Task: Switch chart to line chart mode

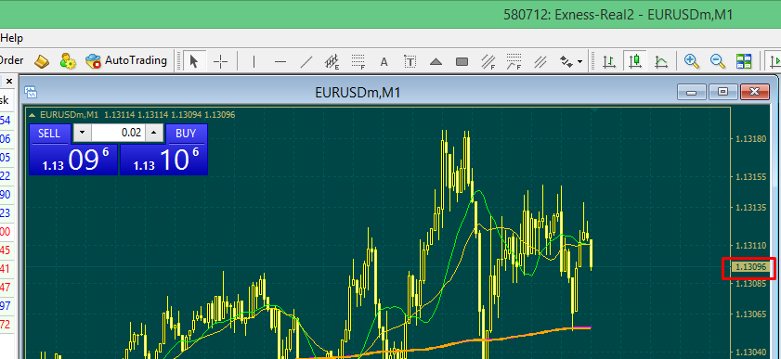Action: coord(661,61)
